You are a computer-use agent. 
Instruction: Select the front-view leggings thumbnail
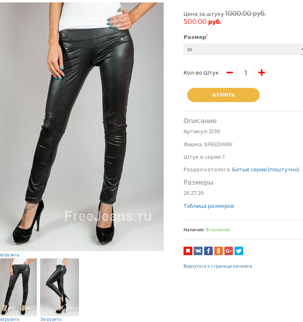(x=18, y=287)
